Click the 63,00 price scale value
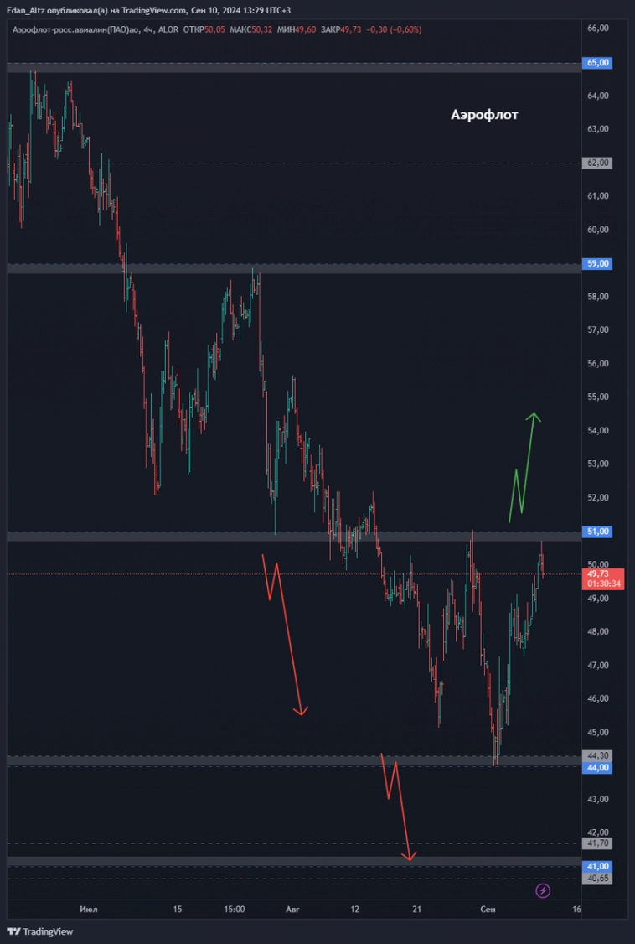635x944 pixels. (599, 129)
